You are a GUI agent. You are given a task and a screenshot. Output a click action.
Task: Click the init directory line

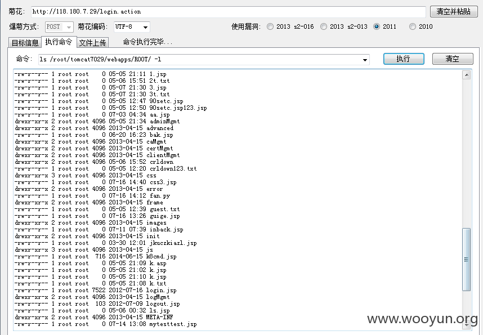[87, 237]
